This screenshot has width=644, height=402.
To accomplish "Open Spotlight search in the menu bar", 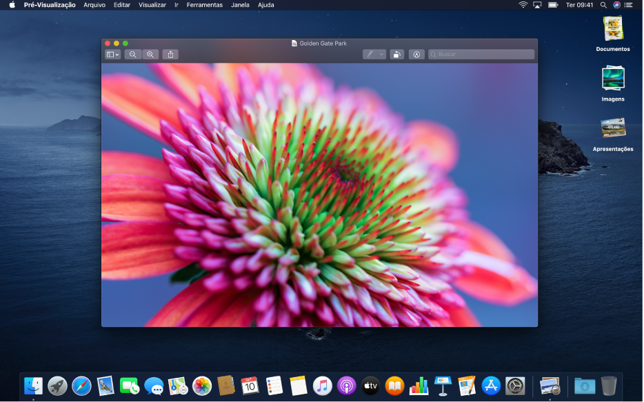I will (603, 5).
